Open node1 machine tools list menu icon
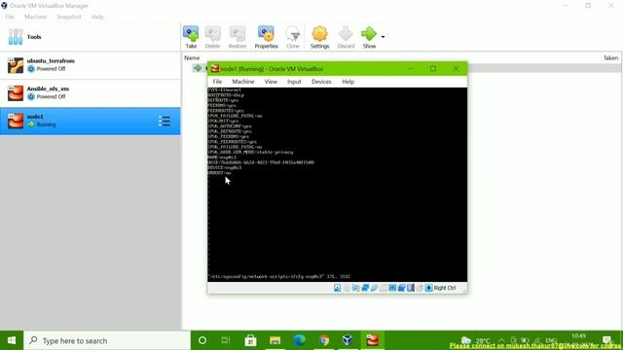 pos(165,121)
